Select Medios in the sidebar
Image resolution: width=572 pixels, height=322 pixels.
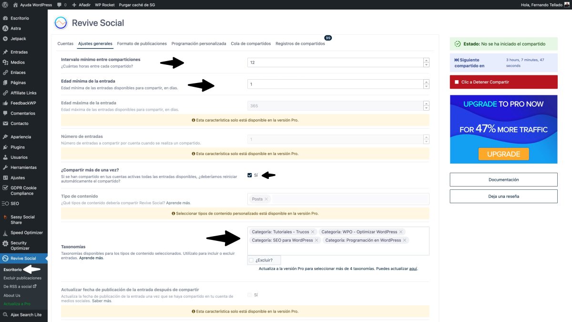[x=17, y=62]
